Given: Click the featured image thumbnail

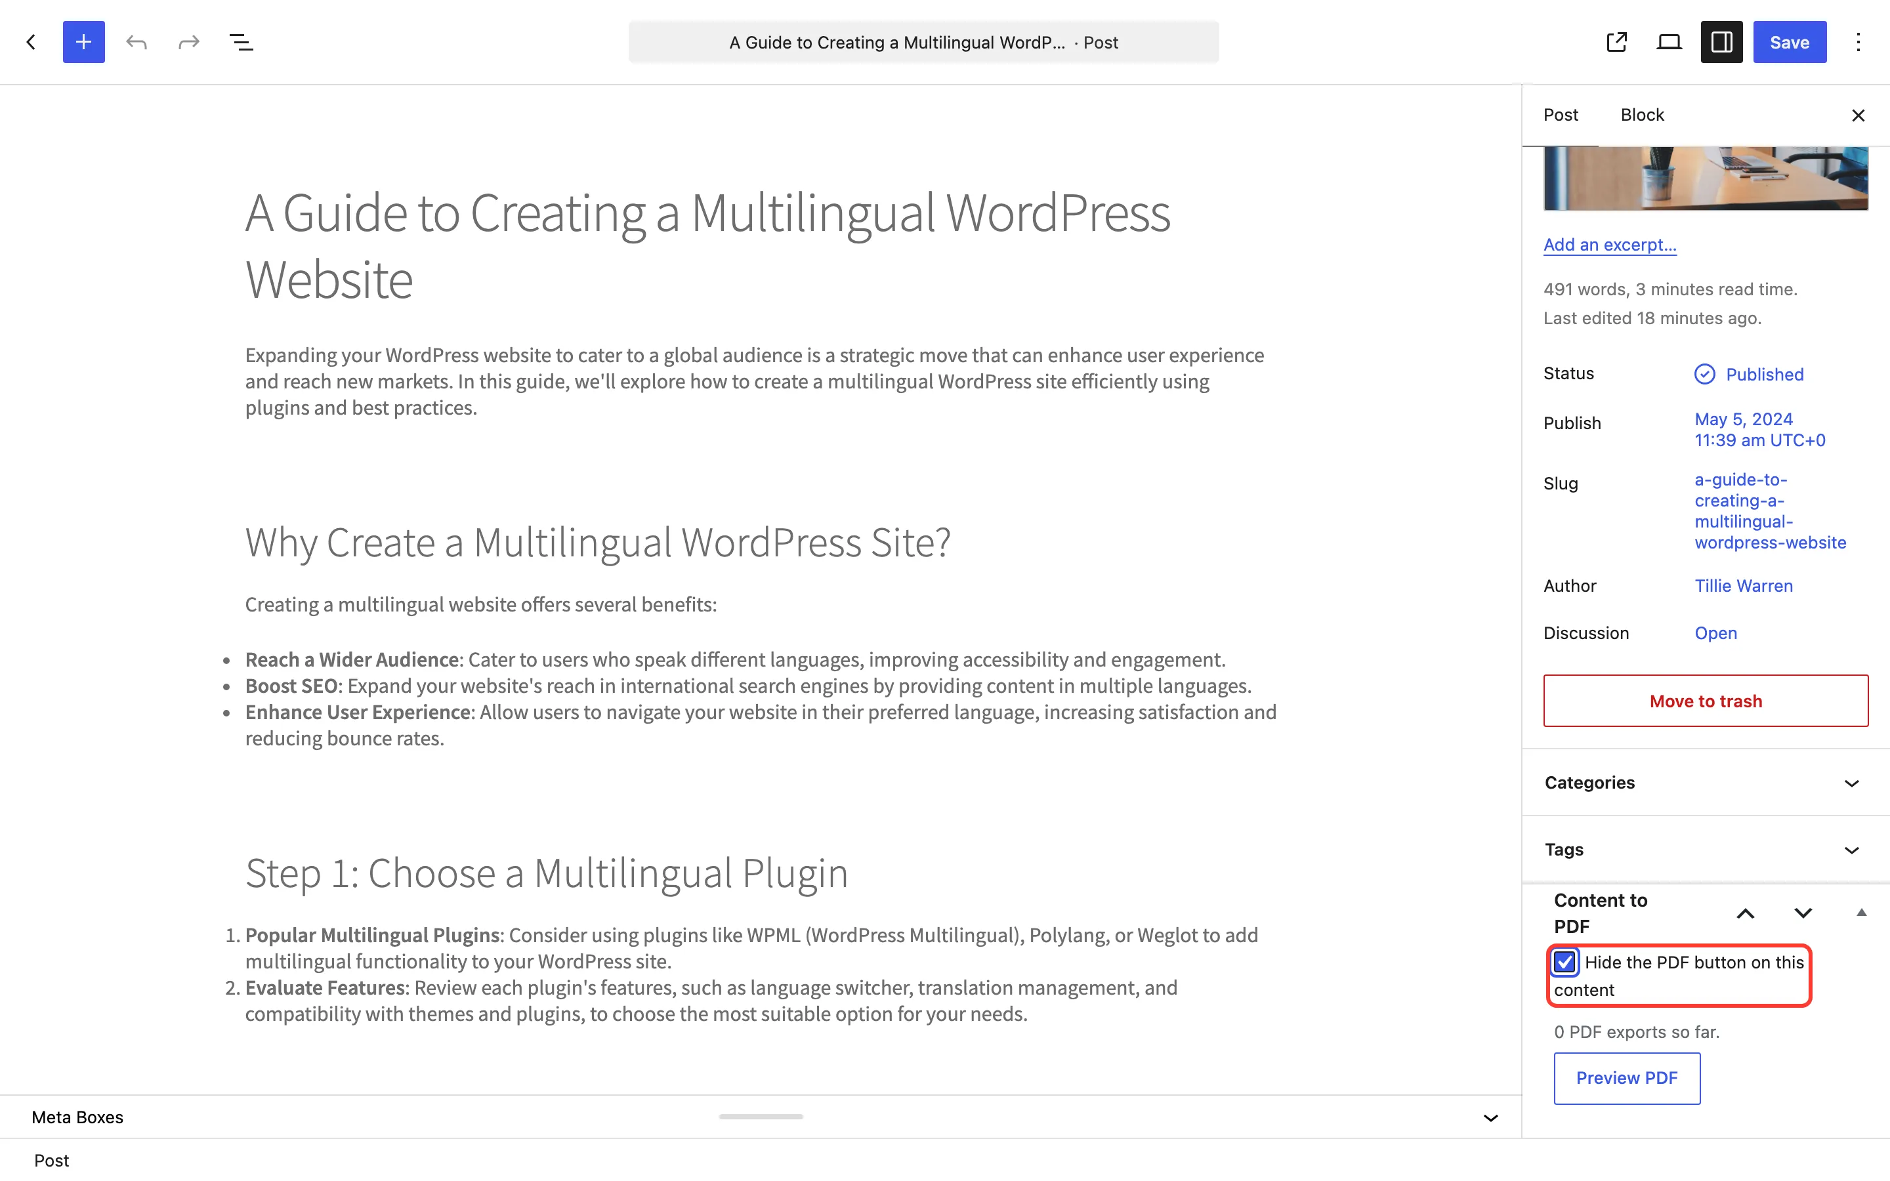Looking at the screenshot, I should pyautogui.click(x=1706, y=178).
